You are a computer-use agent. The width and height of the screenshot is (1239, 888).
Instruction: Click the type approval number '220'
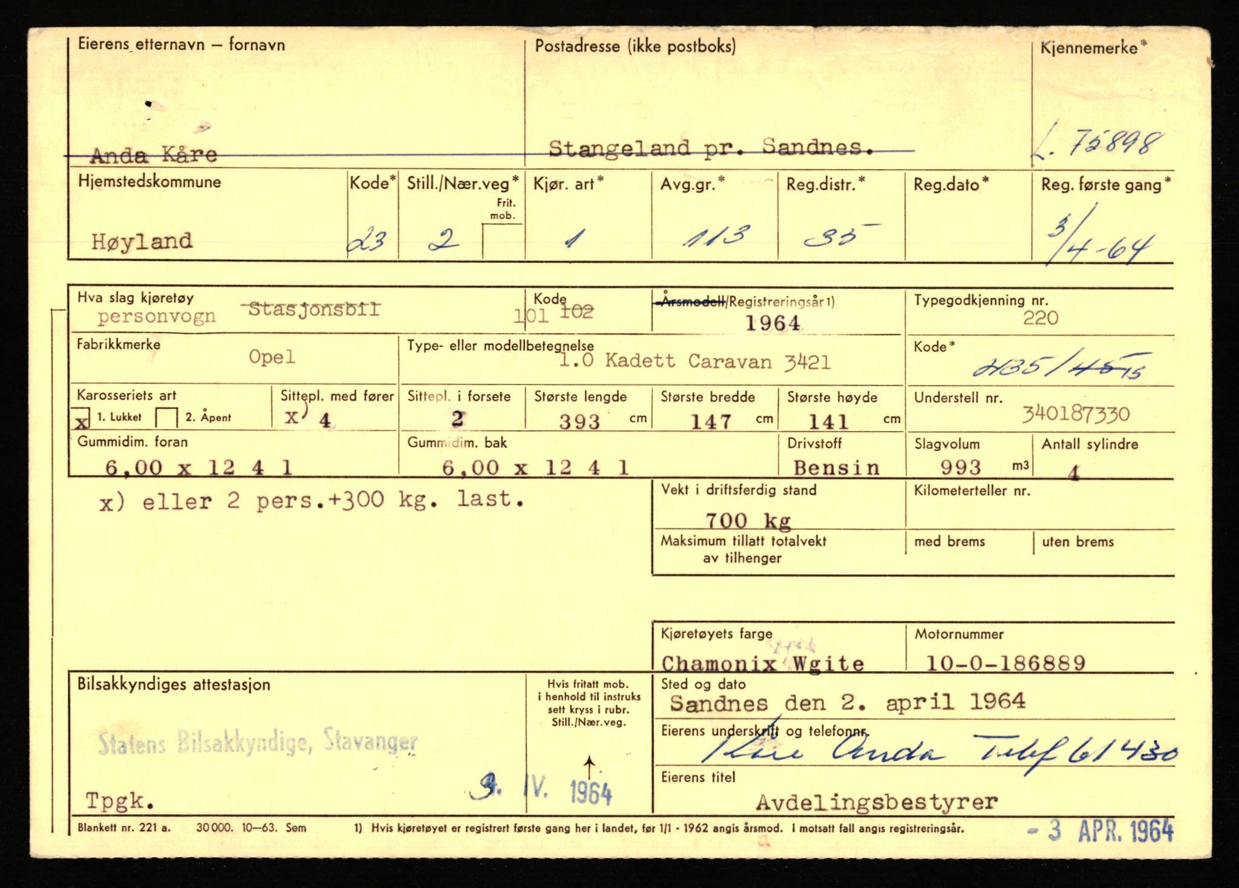point(1041,319)
